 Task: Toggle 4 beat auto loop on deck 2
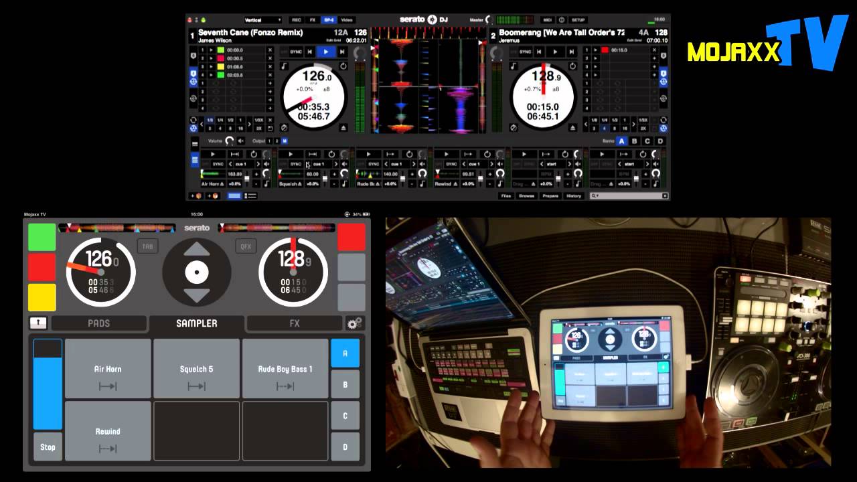coord(604,129)
